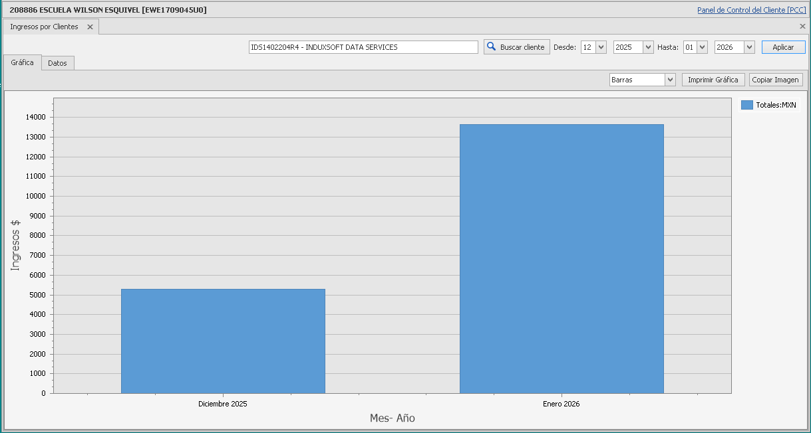Select the Gráfica tab
Viewport: 811px width, 433px height.
point(22,62)
